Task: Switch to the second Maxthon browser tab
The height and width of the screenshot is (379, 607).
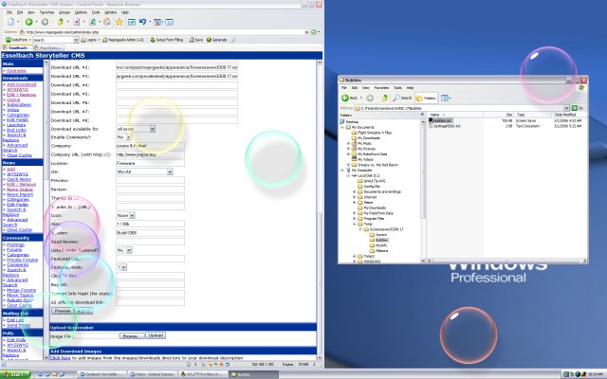Action: (48, 48)
